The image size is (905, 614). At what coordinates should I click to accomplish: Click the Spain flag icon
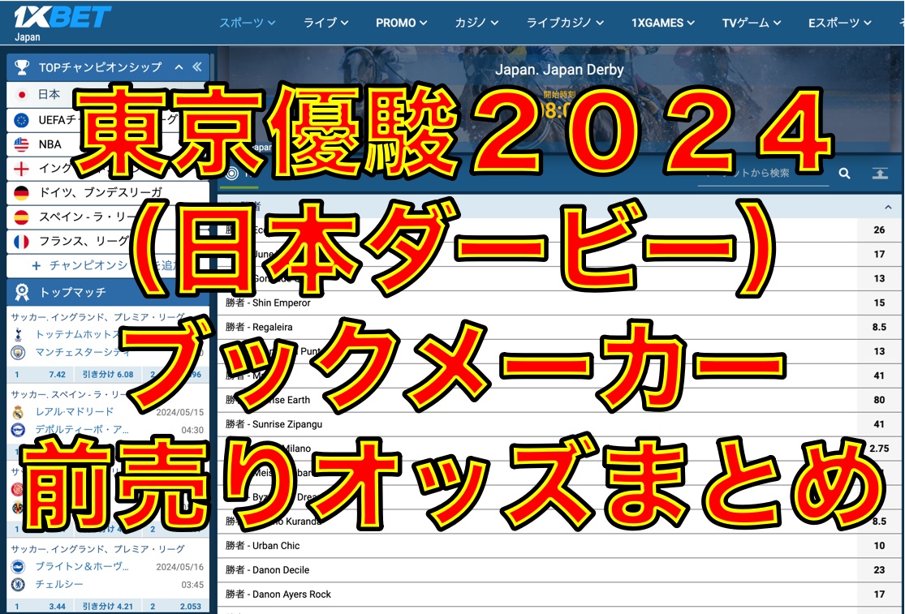[x=21, y=217]
